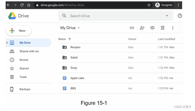Click the Apple cake file name

77,78
